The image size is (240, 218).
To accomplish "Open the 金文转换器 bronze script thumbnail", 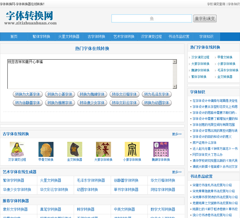I will [75, 149].
